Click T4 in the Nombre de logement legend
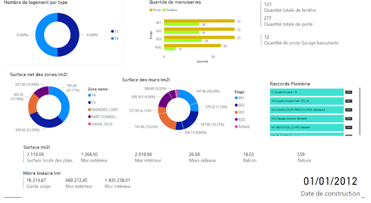 [x=115, y=38]
